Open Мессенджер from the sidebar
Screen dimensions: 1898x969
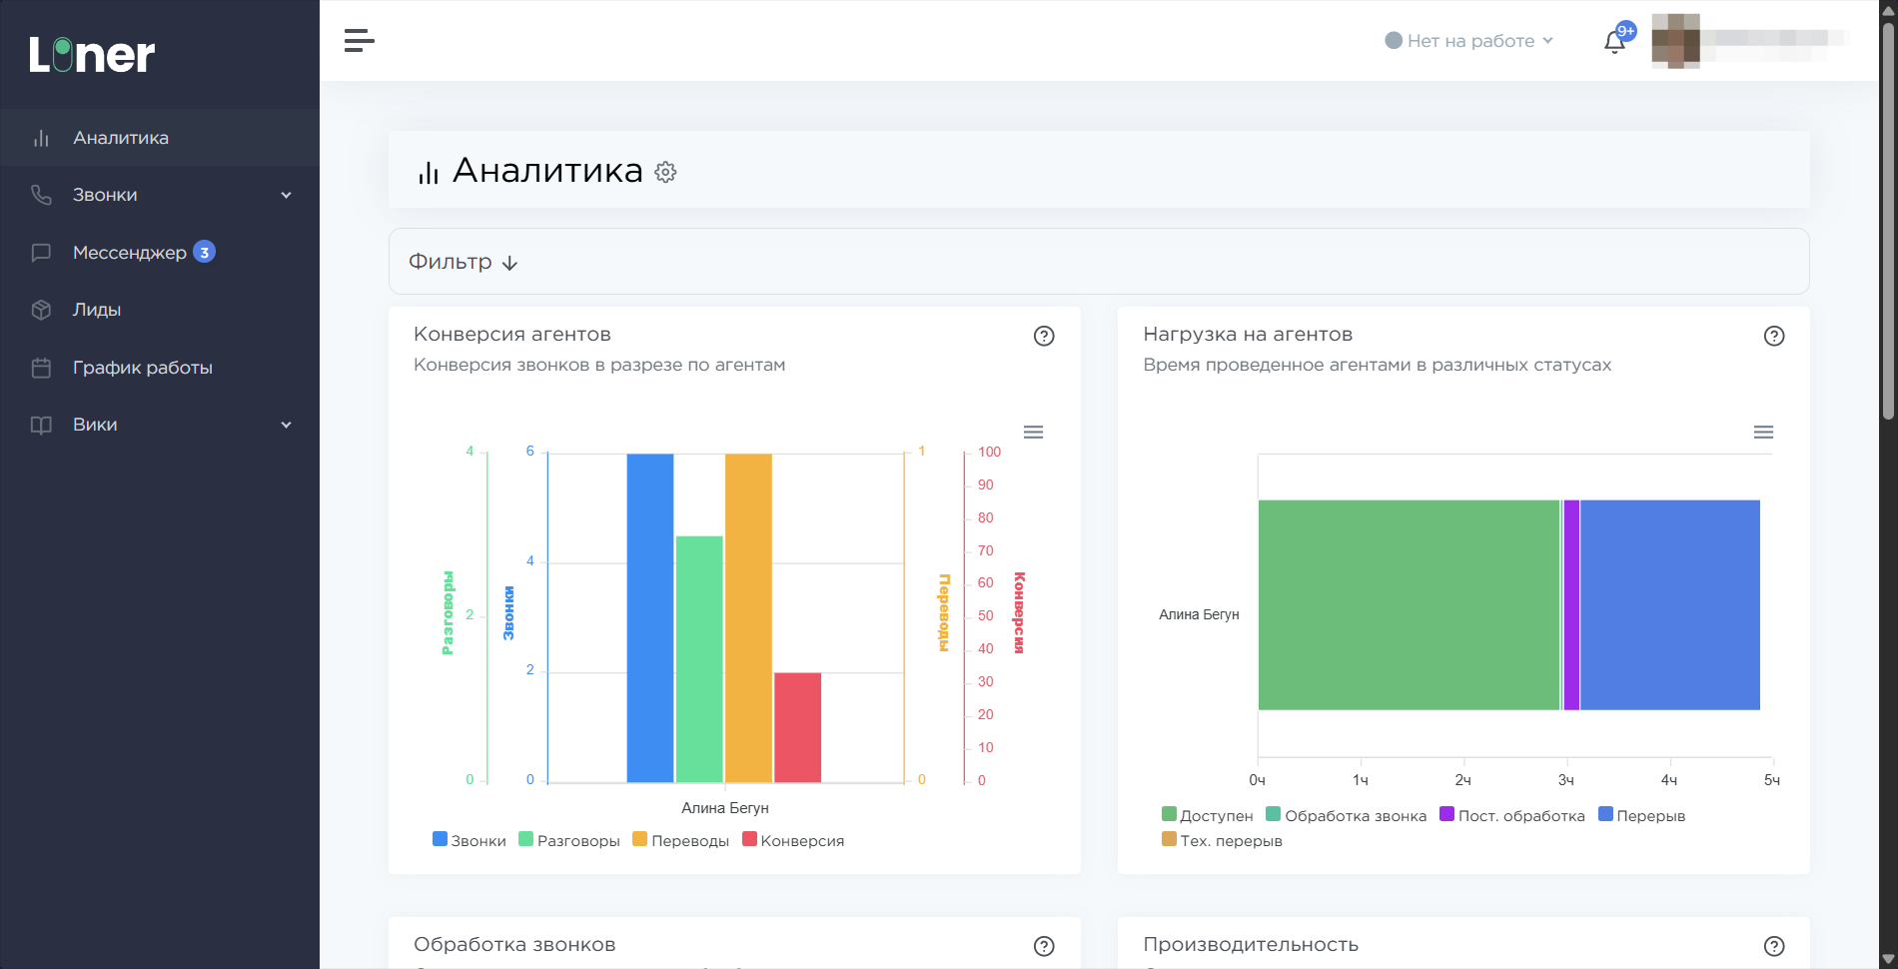pyautogui.click(x=129, y=253)
